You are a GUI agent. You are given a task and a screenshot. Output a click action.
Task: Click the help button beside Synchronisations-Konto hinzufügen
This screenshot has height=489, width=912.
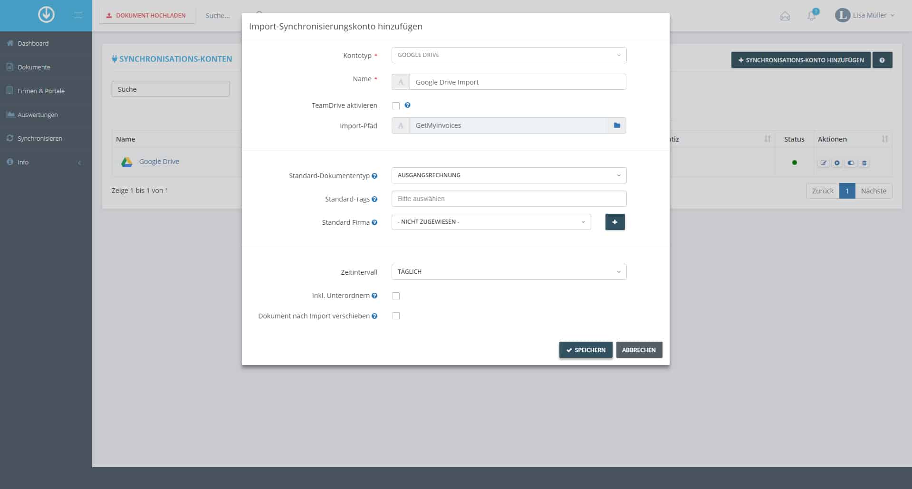click(x=882, y=60)
